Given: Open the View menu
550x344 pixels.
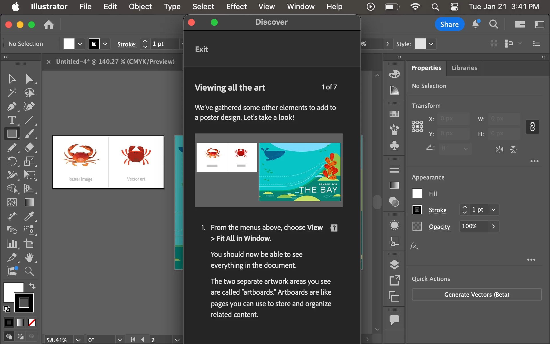Looking at the screenshot, I should [266, 6].
